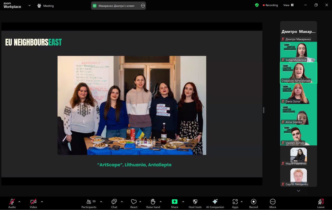The width and height of the screenshot is (332, 210).
Task: Expand video options chevron
Action: tap(42, 202)
